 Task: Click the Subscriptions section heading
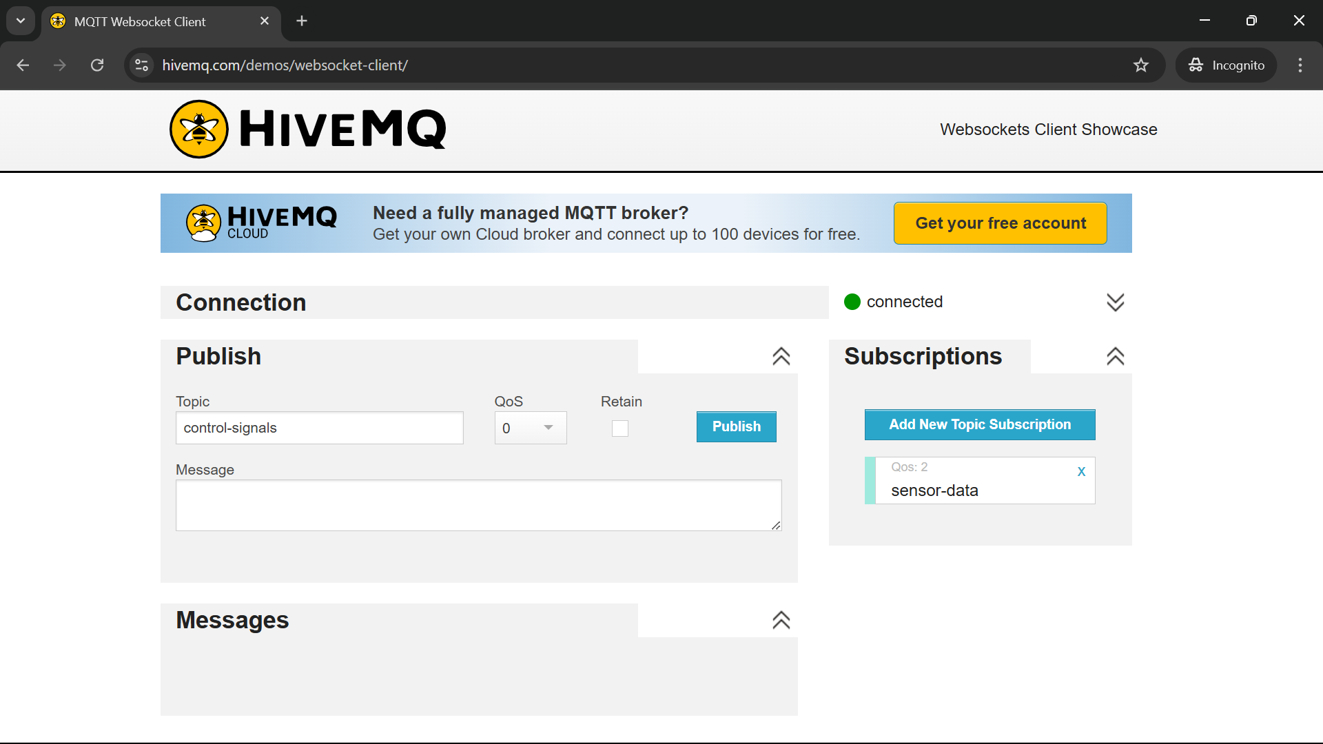pos(923,356)
